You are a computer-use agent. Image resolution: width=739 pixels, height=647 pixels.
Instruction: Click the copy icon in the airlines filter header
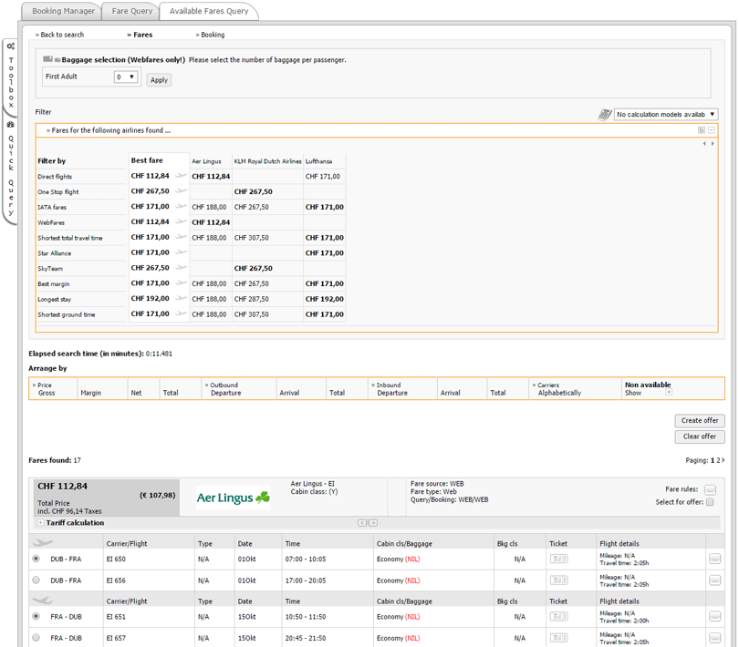[x=702, y=130]
